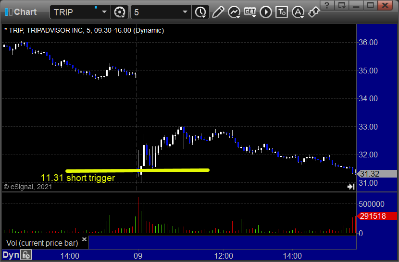Click the 31.00 price axis label
The width and height of the screenshot is (399, 262).
(368, 183)
